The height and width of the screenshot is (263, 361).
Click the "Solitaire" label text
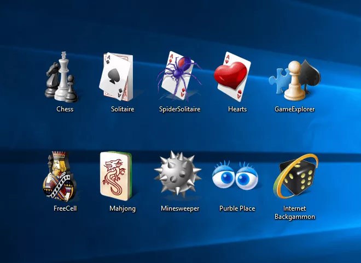coord(123,109)
